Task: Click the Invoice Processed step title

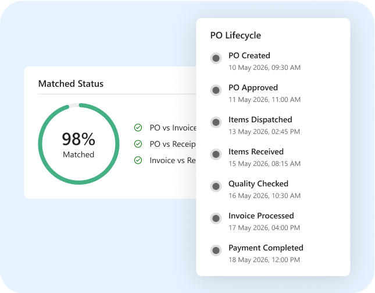Action: click(x=261, y=216)
